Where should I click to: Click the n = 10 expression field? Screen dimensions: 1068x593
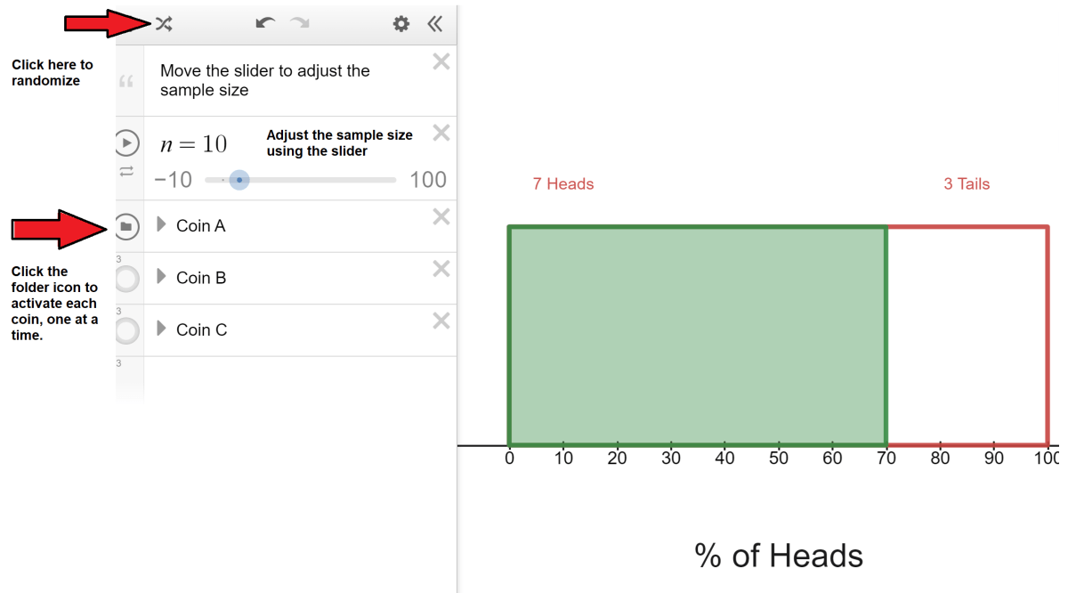193,144
